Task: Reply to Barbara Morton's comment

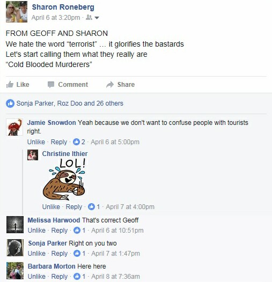Action: tap(60, 277)
